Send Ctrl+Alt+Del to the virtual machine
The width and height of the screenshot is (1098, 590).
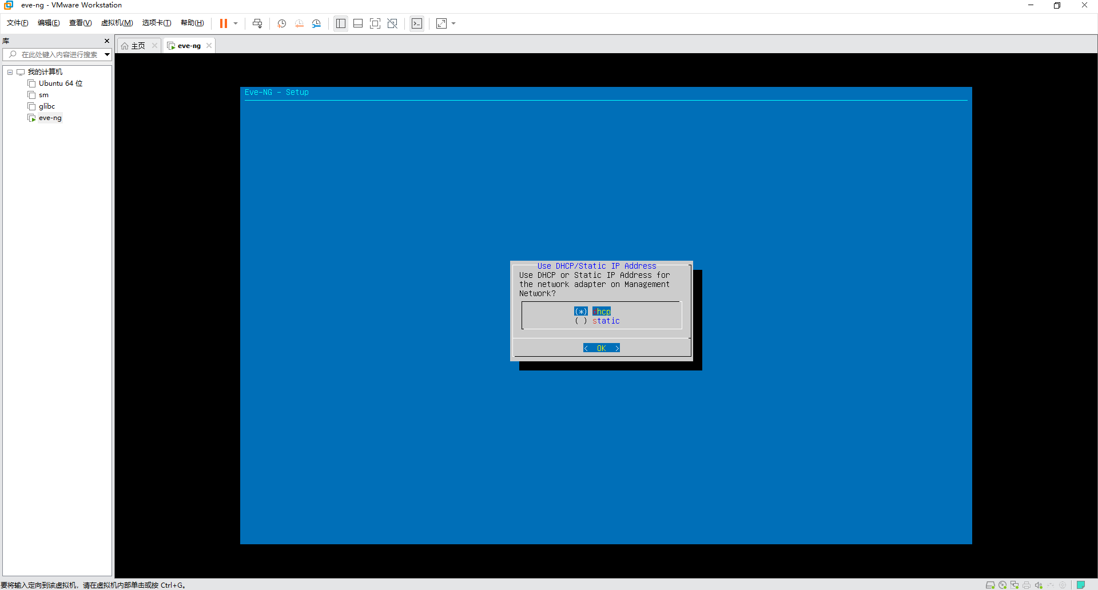[257, 23]
